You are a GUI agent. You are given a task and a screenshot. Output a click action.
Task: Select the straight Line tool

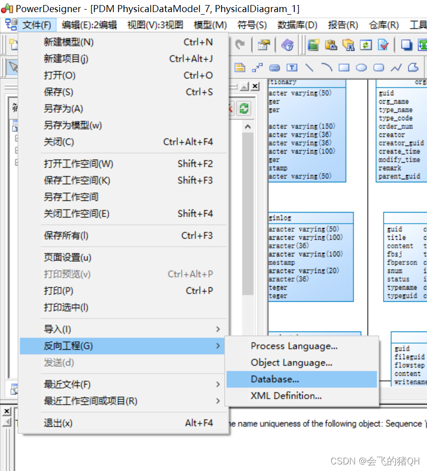pyautogui.click(x=309, y=68)
